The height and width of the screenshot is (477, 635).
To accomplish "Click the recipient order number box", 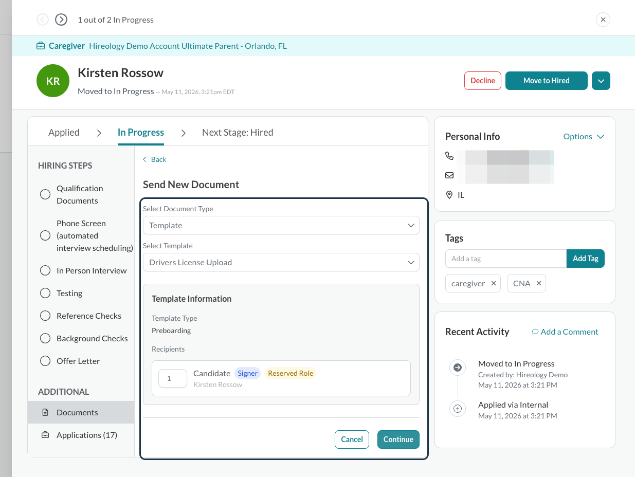I will (173, 378).
